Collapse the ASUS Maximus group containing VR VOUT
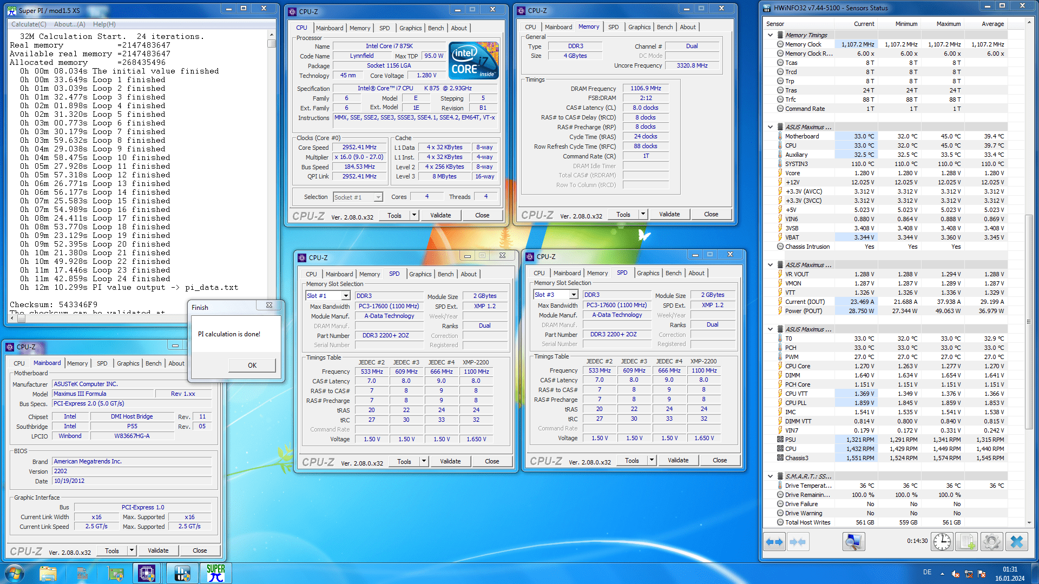Image resolution: width=1039 pixels, height=584 pixels. pyautogui.click(x=770, y=265)
